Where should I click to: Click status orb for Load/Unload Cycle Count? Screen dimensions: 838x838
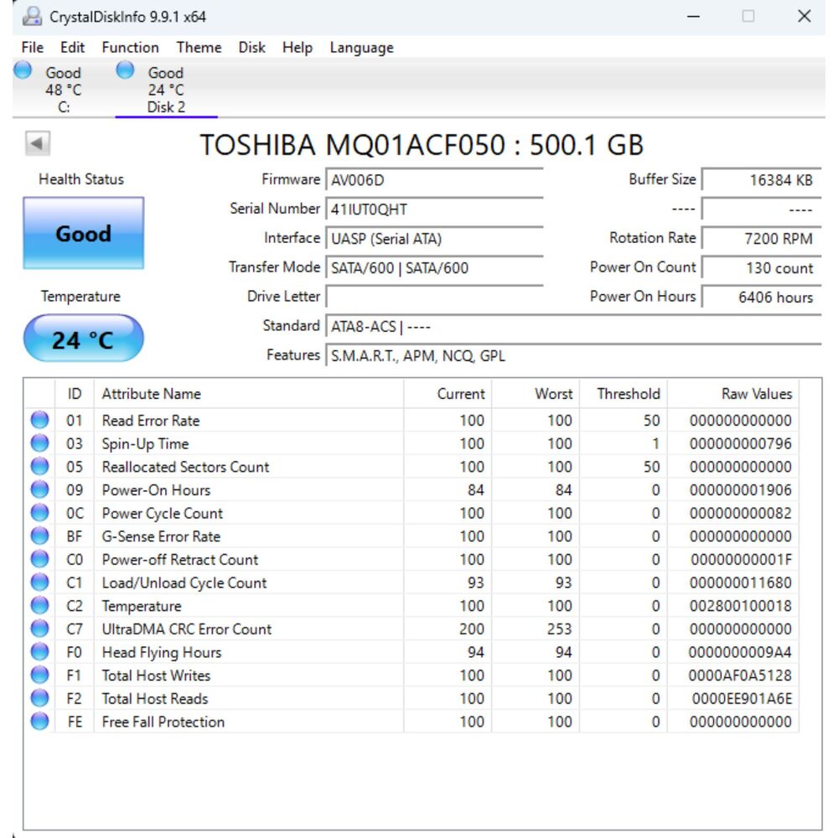[x=39, y=582]
